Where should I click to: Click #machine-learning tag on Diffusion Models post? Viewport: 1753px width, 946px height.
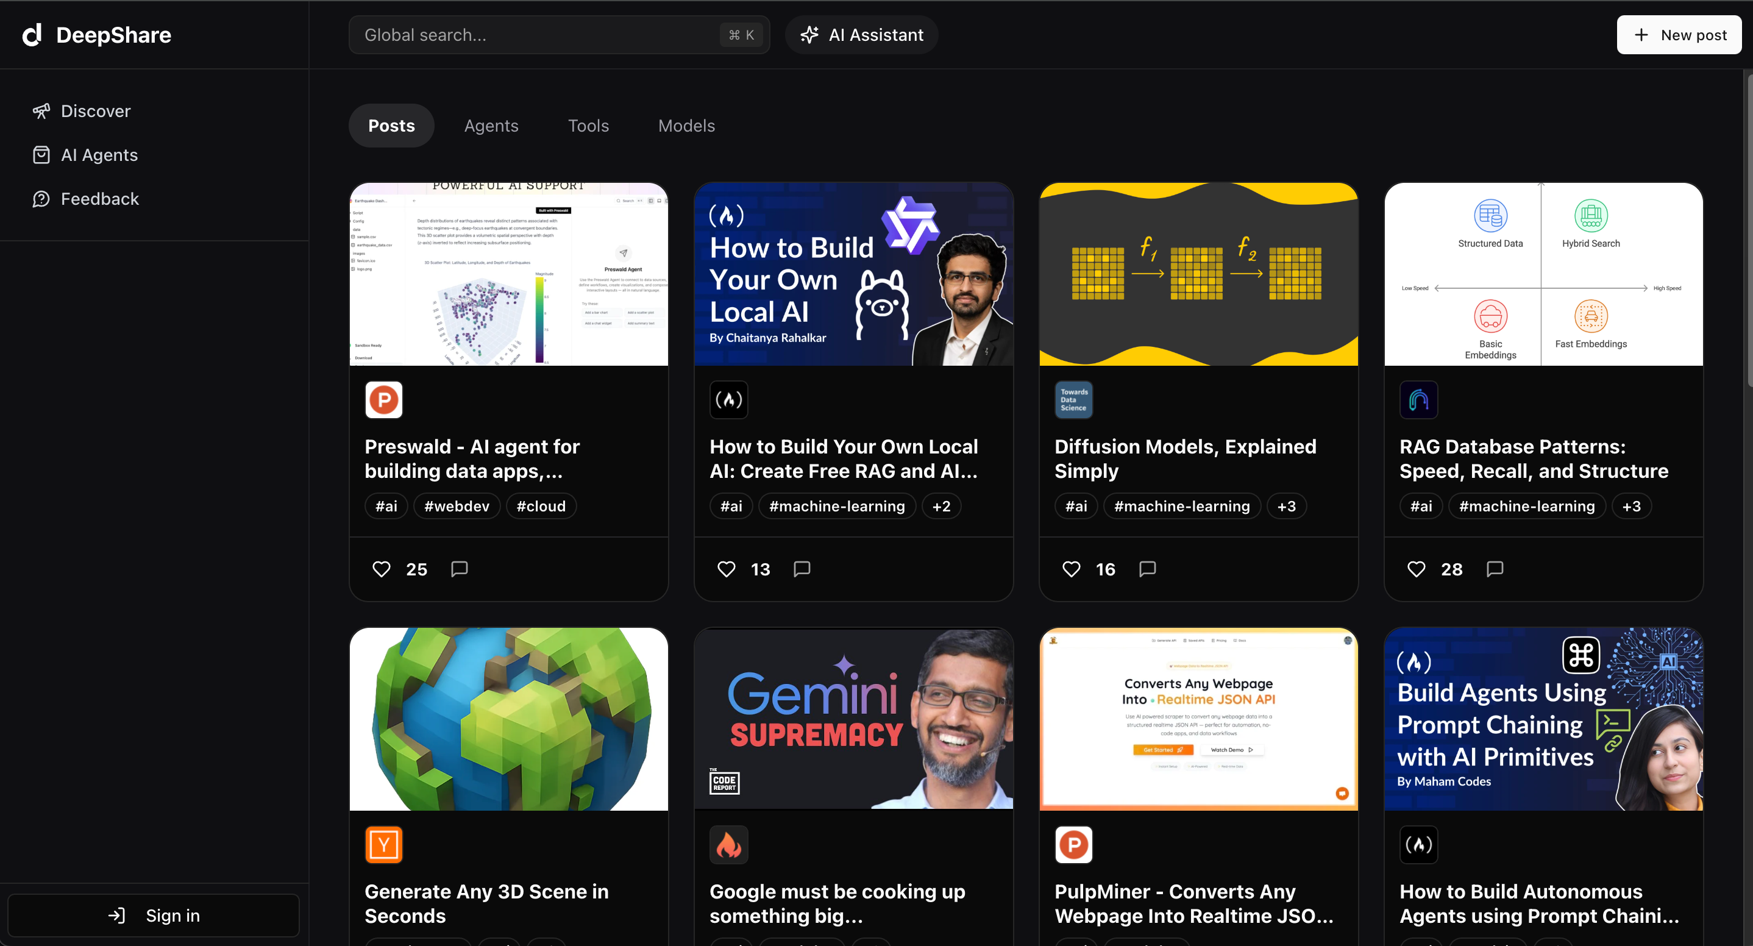tap(1181, 507)
